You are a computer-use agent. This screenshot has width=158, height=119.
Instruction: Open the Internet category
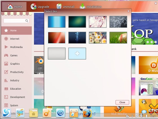point(17,39)
